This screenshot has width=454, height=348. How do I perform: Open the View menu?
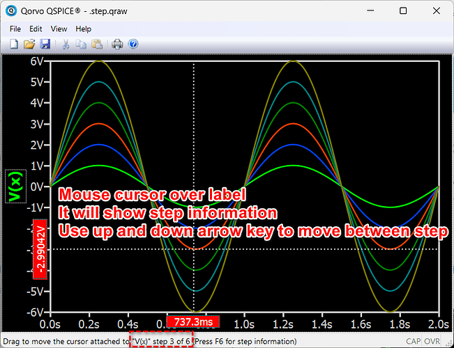tap(59, 29)
